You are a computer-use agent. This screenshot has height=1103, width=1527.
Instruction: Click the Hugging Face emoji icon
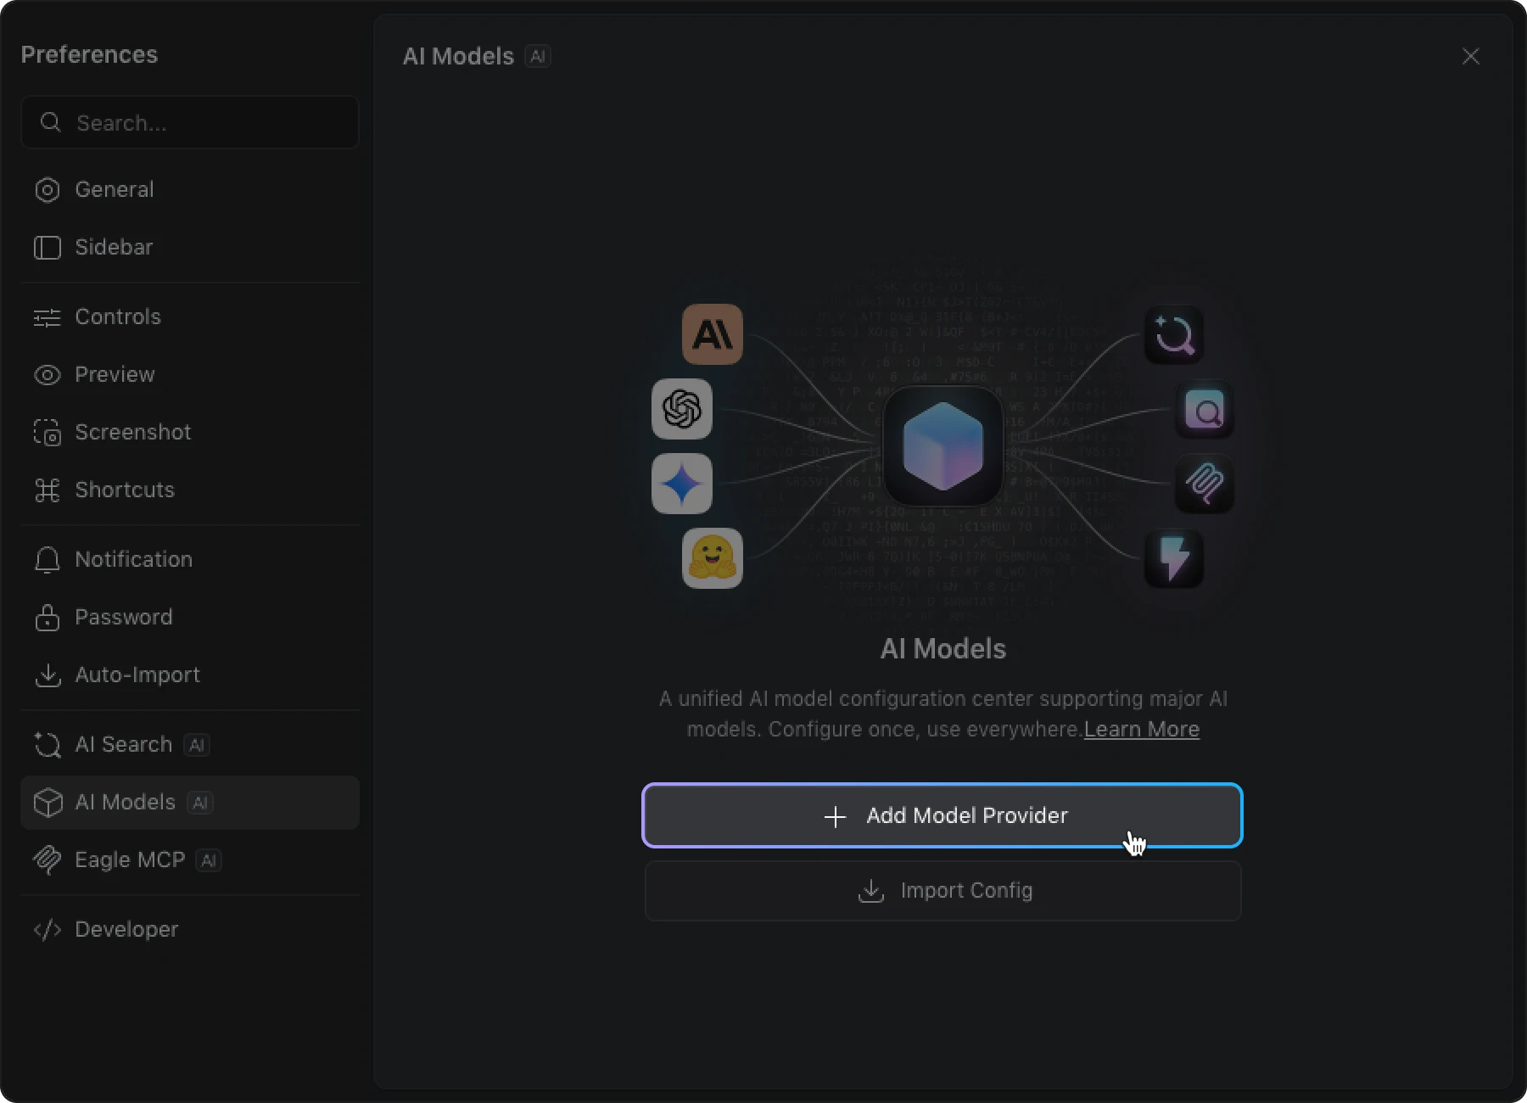point(712,558)
